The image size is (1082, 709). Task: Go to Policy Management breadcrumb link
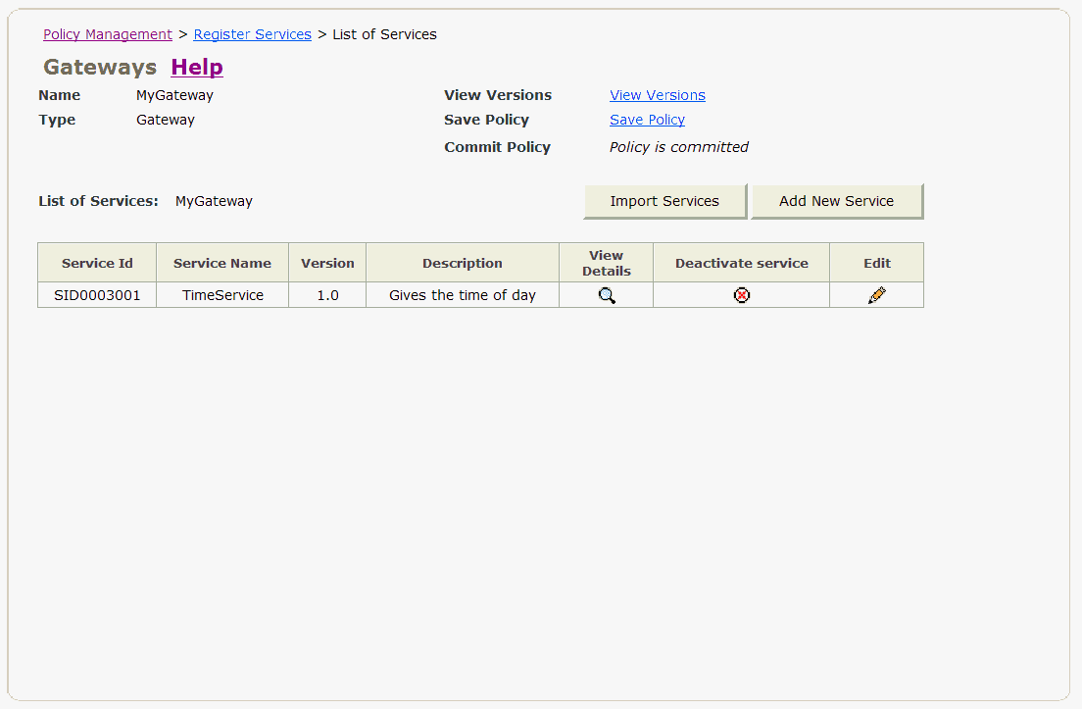click(108, 34)
